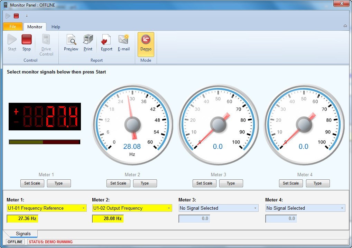Click the small red stop icon in quick access toolbar
Viewport: 352px width, 248px height.
[16, 16]
